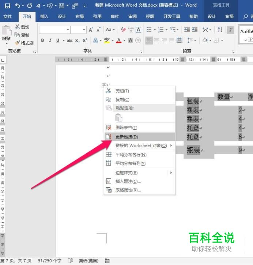
Task: Cut selection using ribbon 剪切 button
Action: pyautogui.click(x=22, y=27)
